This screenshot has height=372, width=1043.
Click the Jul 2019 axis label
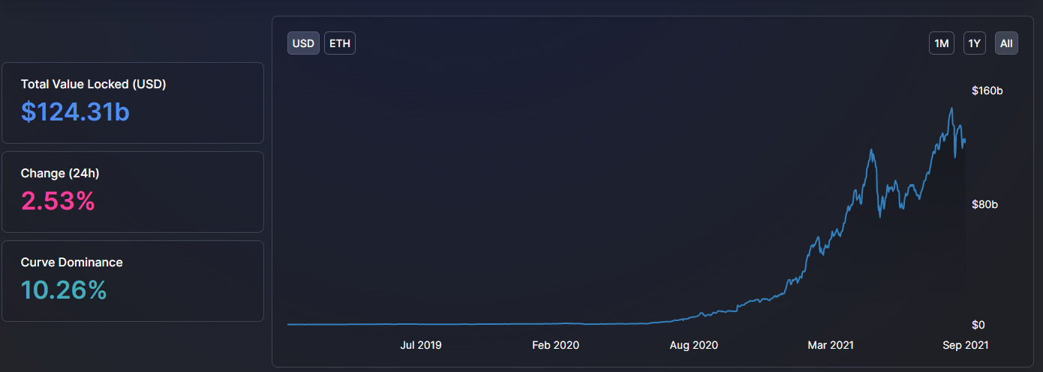pyautogui.click(x=421, y=345)
